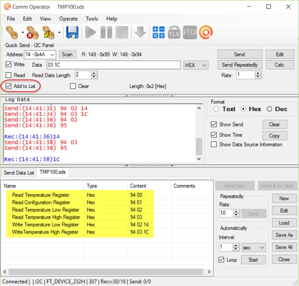Toggle the Show Send checkbox
The width and height of the screenshot is (299, 286).
coord(214,124)
